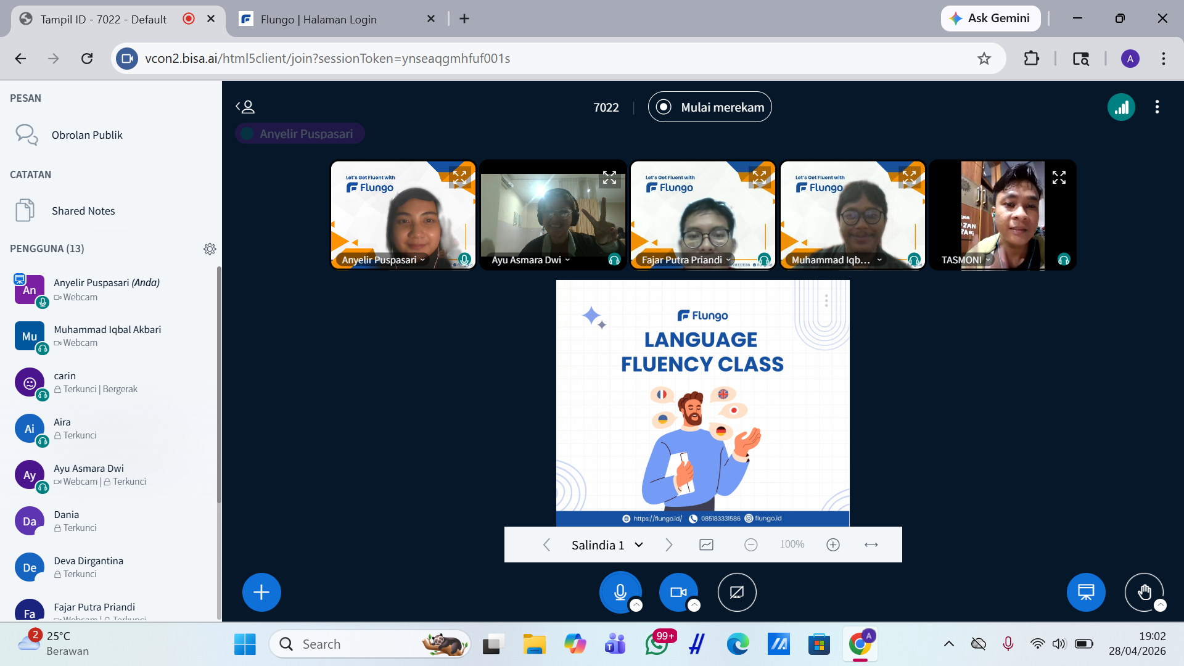Open webcam options arrow on camera button
The width and height of the screenshot is (1184, 666).
click(694, 606)
